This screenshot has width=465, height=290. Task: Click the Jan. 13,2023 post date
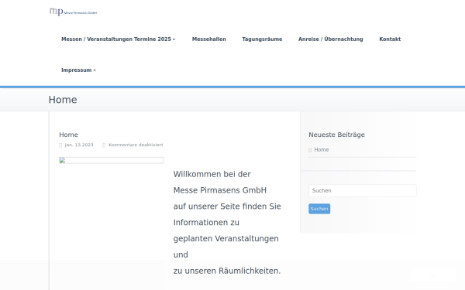pos(79,145)
